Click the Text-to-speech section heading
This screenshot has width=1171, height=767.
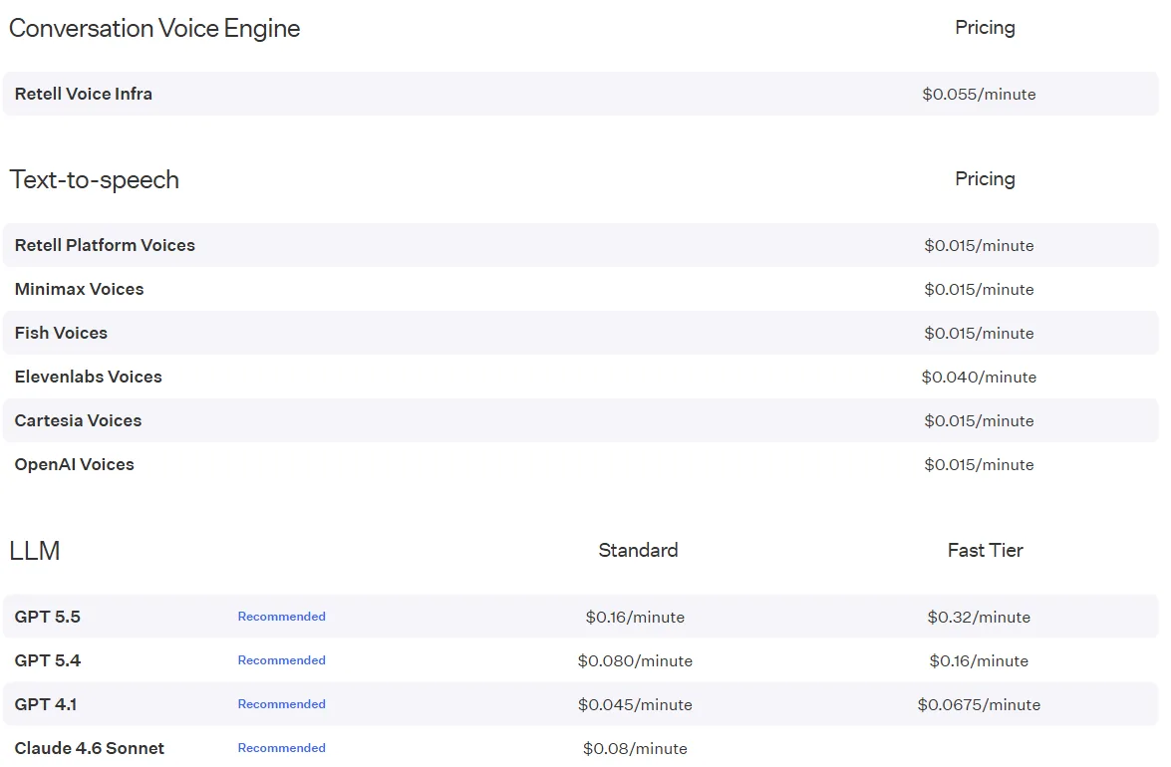[x=94, y=180]
